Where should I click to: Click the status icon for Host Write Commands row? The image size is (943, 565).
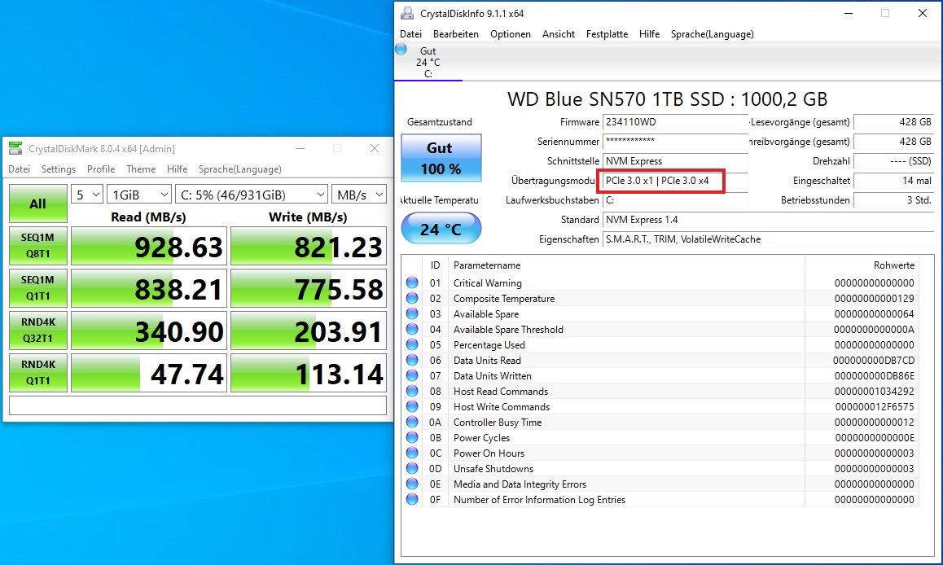412,406
